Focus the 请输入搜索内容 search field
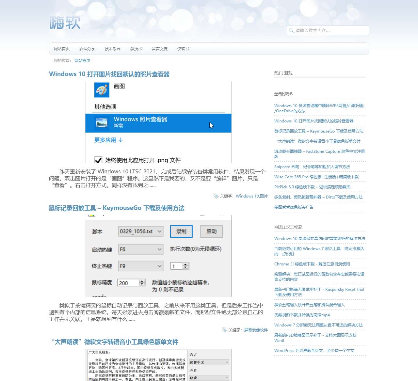This screenshot has height=381, width=418. tap(328, 30)
